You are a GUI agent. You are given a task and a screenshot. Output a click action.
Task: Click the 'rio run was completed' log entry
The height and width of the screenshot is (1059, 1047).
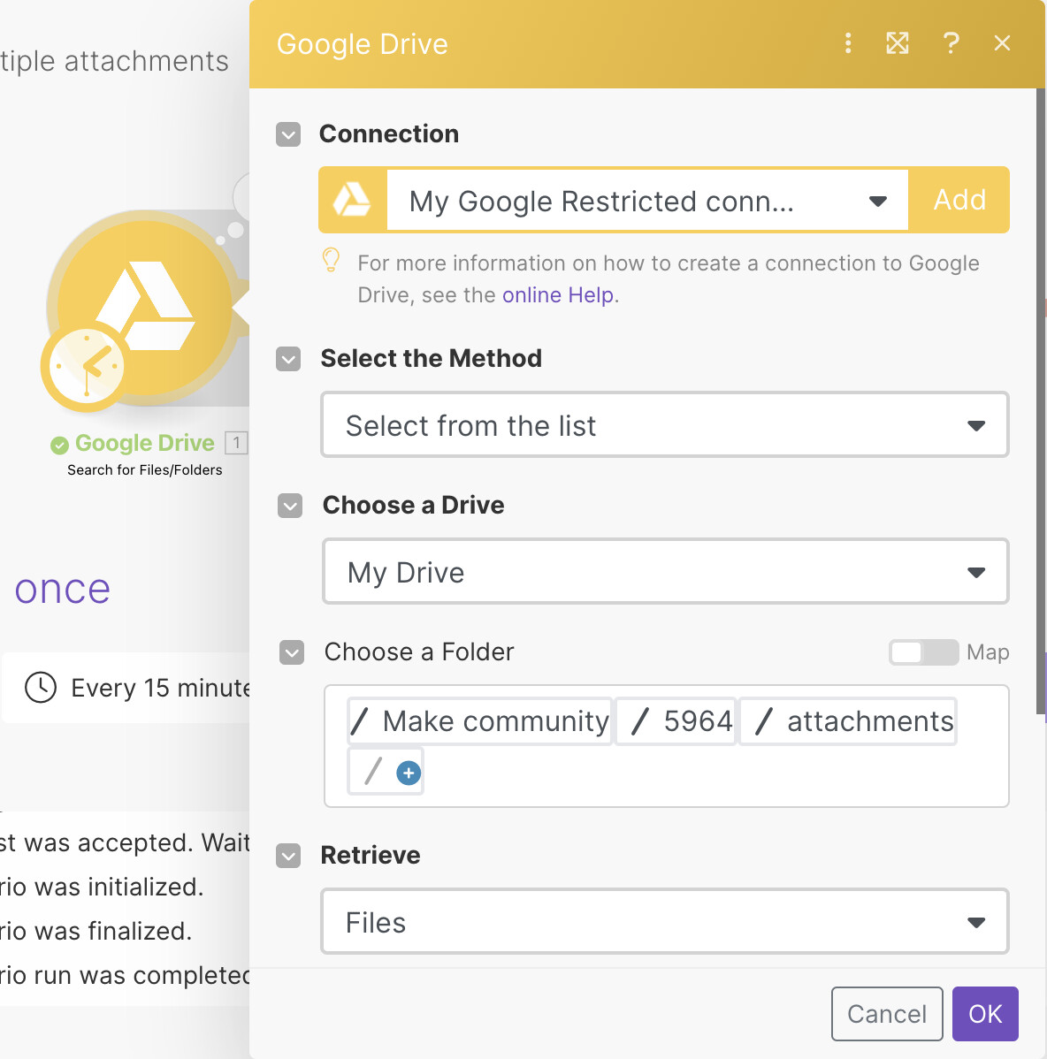[x=125, y=976]
